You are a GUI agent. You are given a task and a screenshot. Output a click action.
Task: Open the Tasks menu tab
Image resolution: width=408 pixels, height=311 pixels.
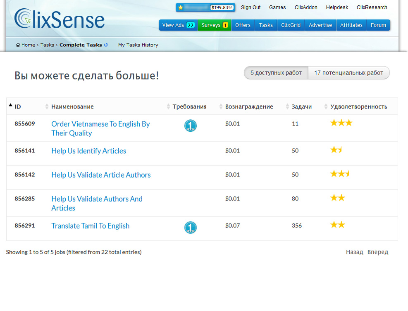[266, 25]
